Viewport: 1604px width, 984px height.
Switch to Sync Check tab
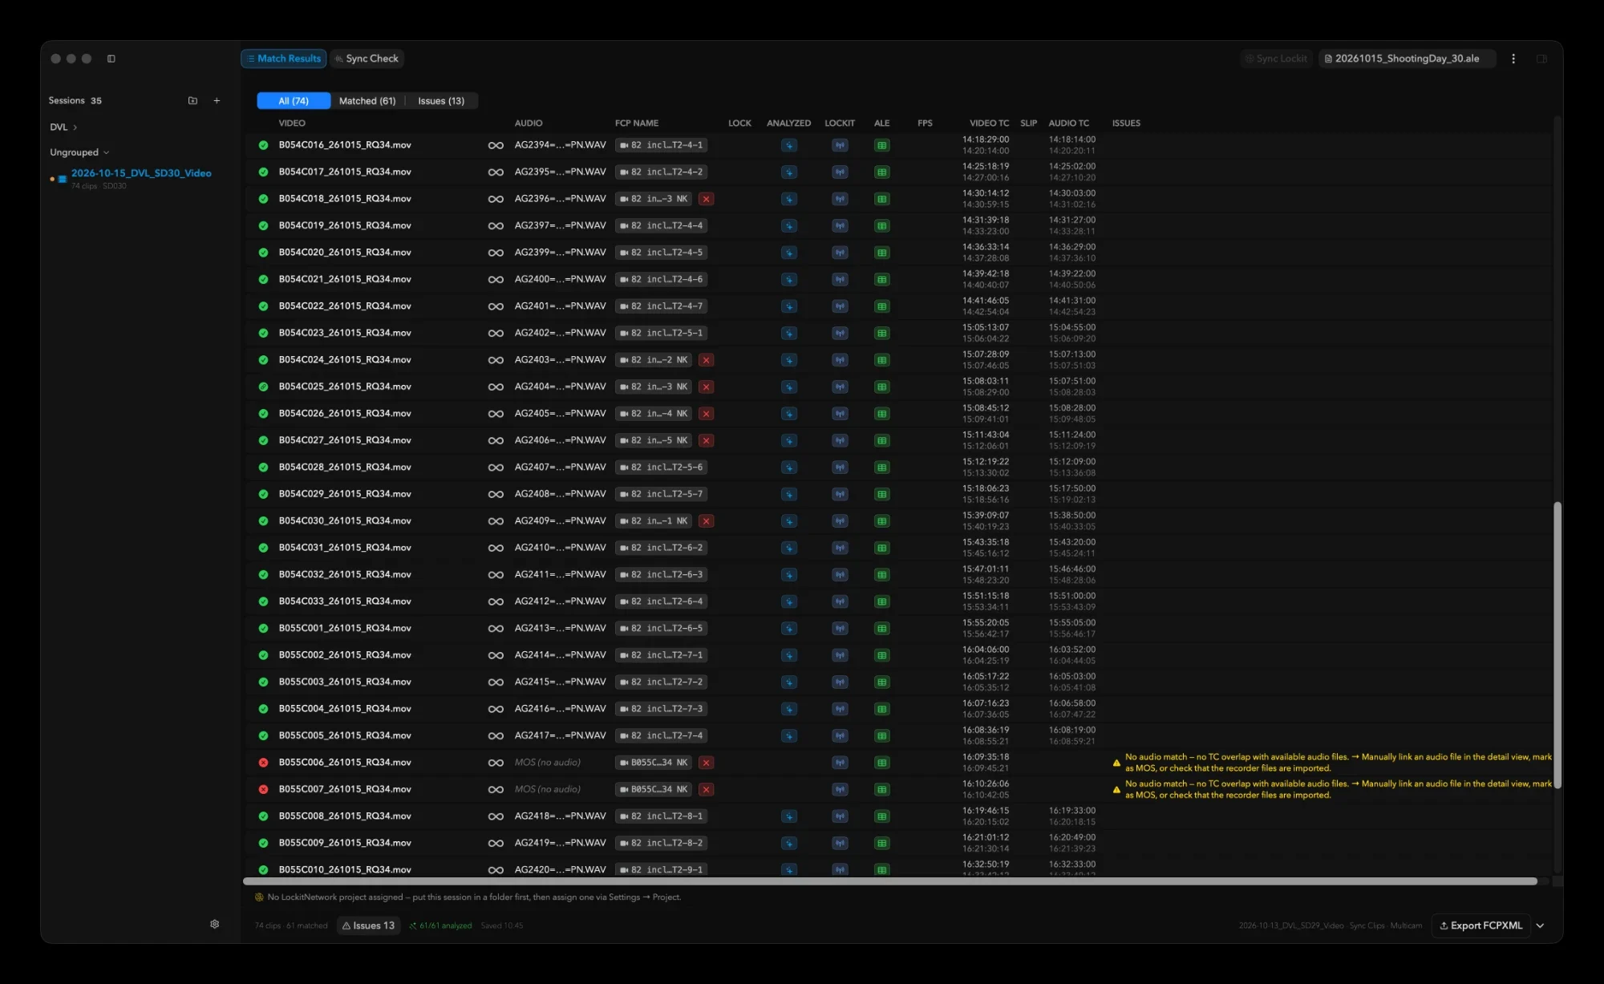[x=367, y=59]
